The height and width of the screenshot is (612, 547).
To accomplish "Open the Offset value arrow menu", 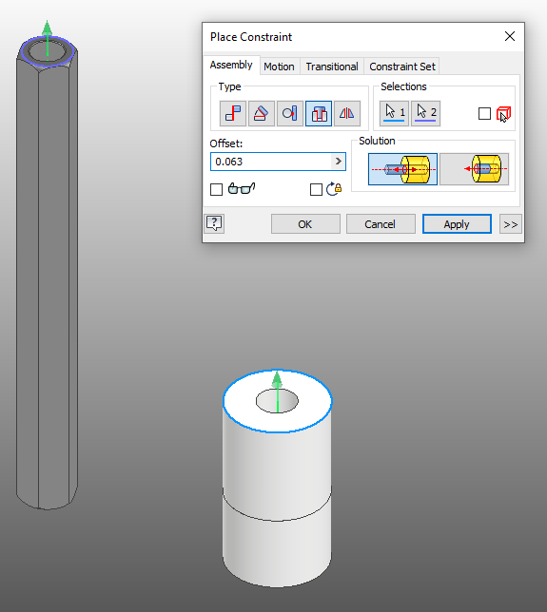I will tap(338, 162).
